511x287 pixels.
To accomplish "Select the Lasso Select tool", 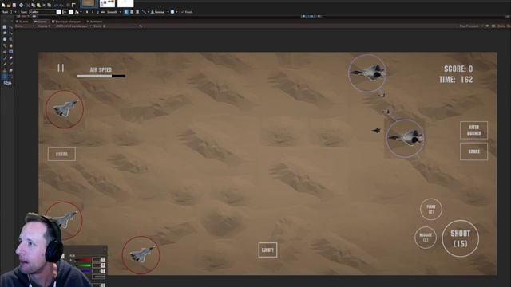I will pos(5,33).
